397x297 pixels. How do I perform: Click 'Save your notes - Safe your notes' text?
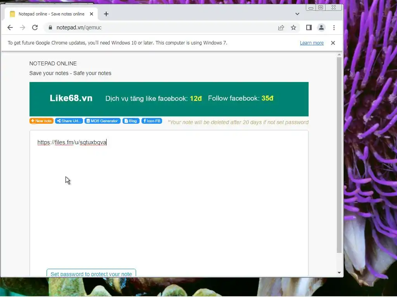(70, 73)
